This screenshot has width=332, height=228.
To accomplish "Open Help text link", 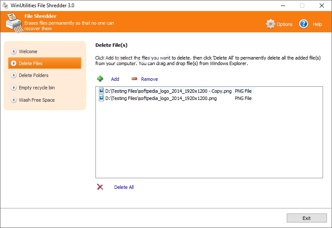I will click(x=317, y=24).
